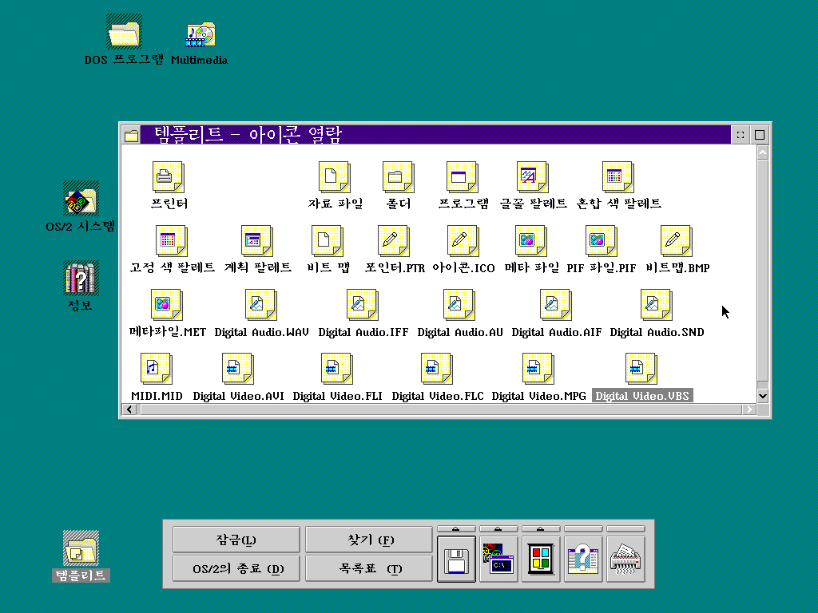Image resolution: width=818 pixels, height=613 pixels.
Task: Select the Digital Audio.AU template
Action: (459, 305)
